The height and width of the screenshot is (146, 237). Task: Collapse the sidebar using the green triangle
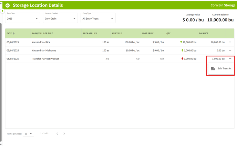pos(2,11)
